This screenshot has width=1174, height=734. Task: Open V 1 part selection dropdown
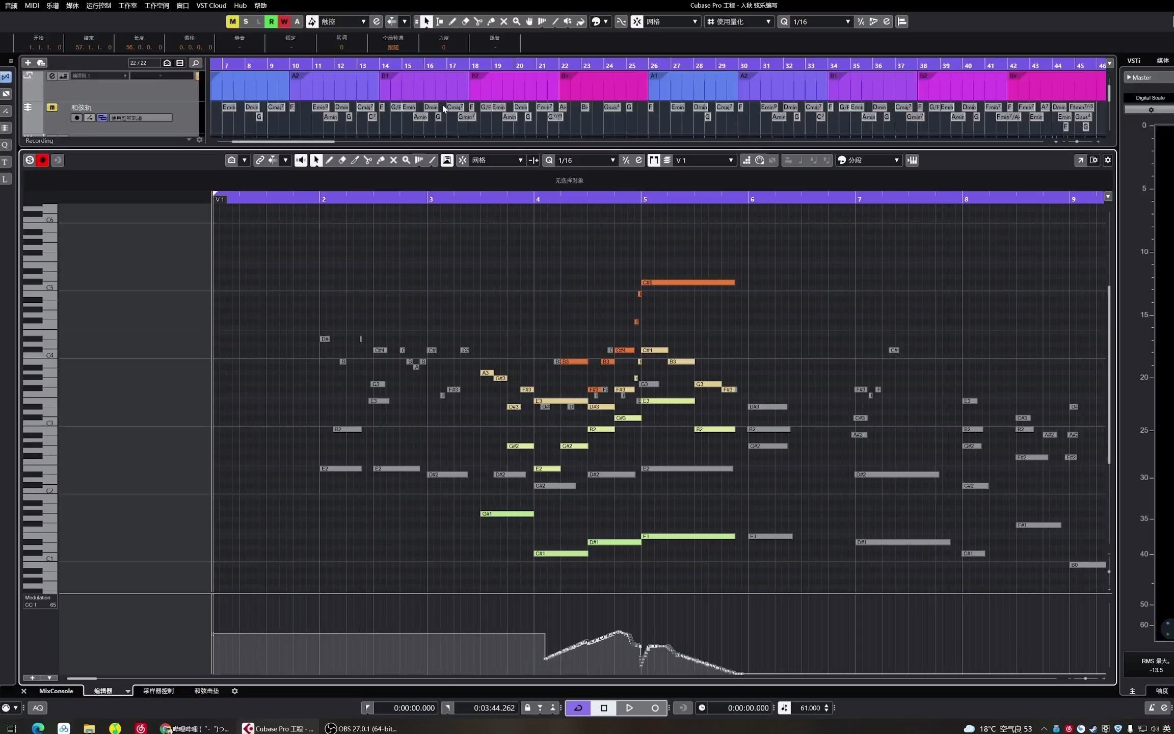704,160
